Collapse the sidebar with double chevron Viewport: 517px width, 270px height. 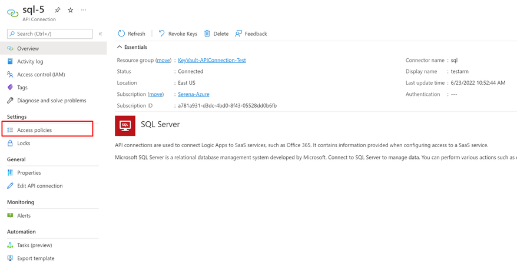(x=100, y=34)
